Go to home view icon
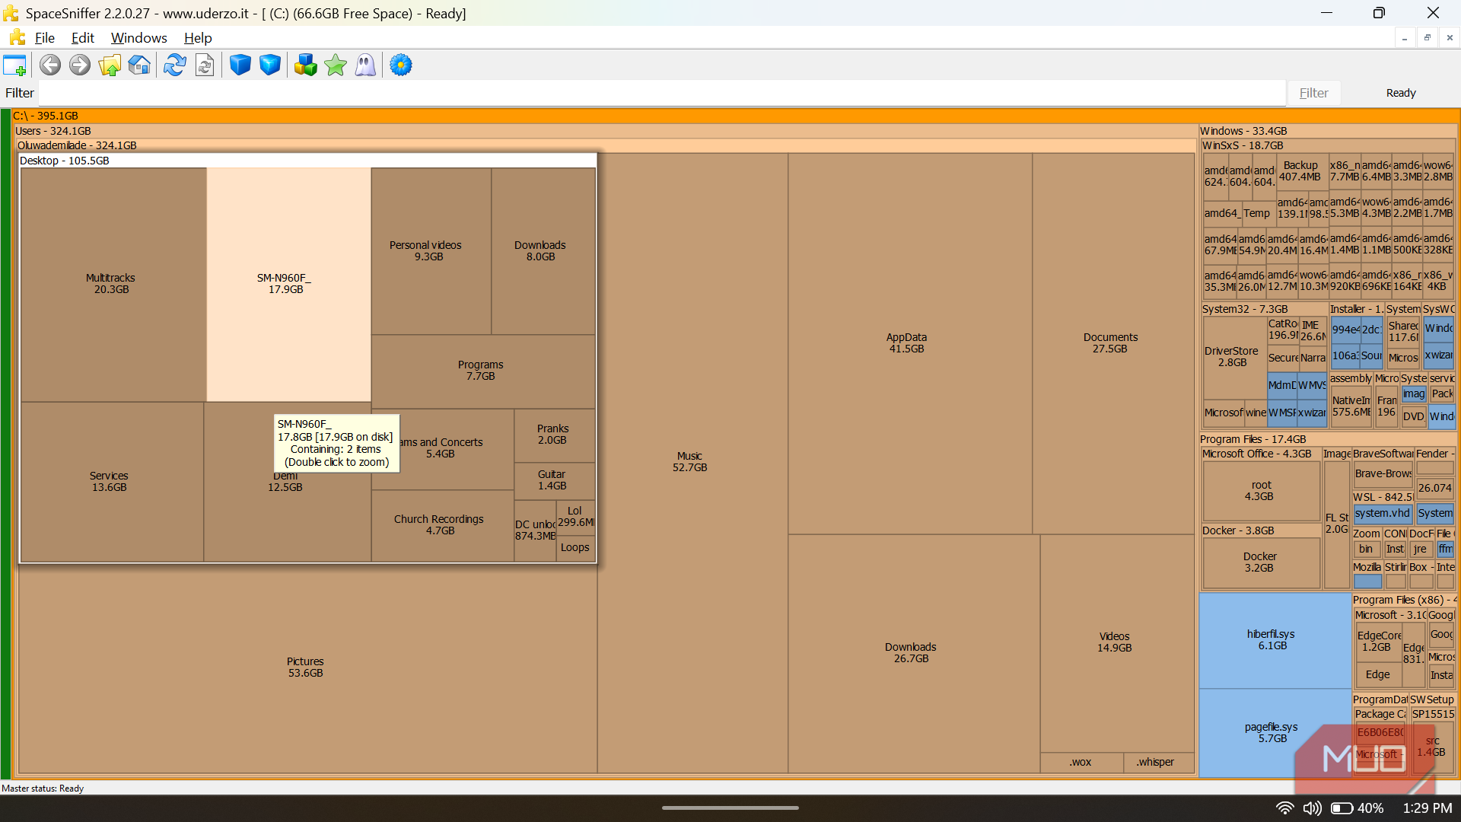This screenshot has width=1461, height=822. tap(139, 65)
